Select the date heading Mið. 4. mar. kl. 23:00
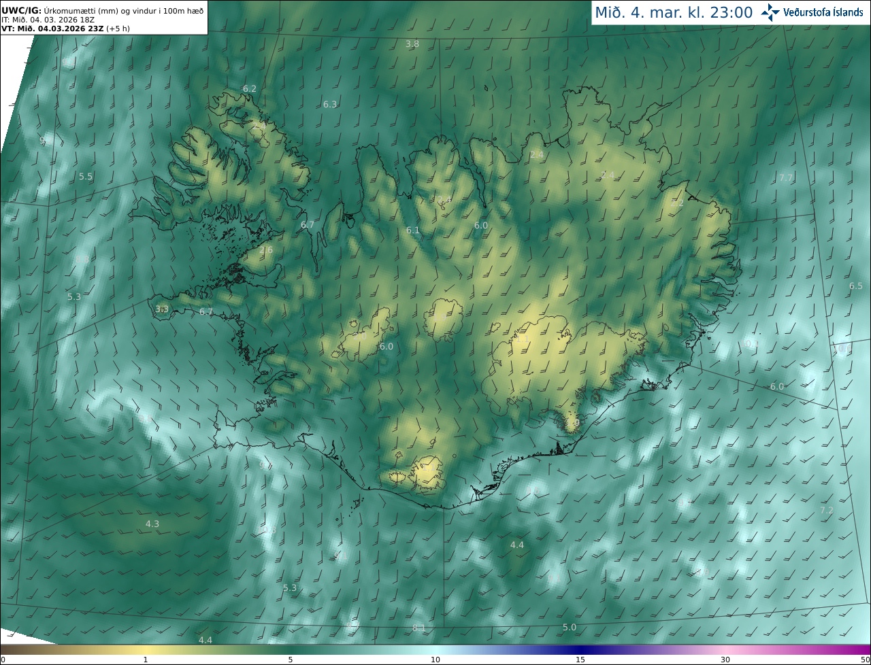871x665 pixels. point(674,12)
